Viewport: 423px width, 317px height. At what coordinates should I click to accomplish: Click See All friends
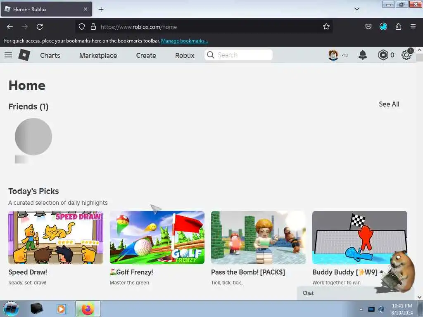[389, 104]
